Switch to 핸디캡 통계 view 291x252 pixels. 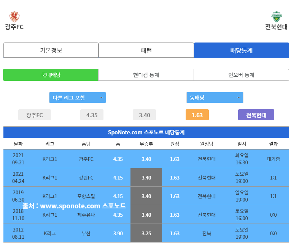coord(146,75)
